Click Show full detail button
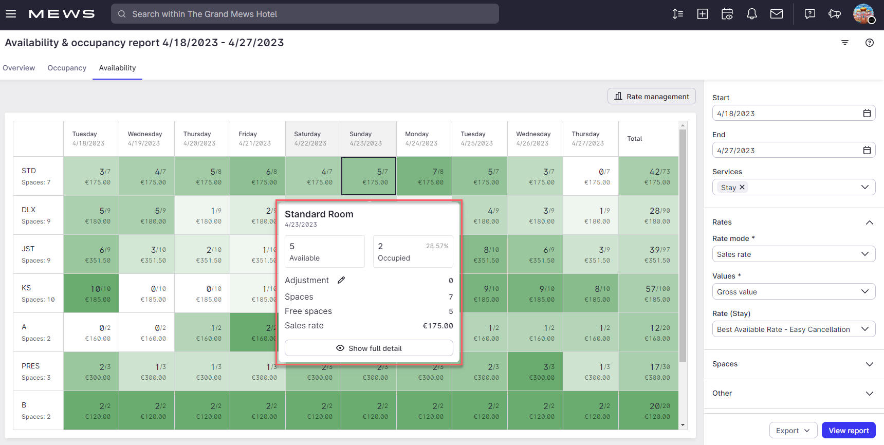Viewport: 884px width, 445px height. (x=369, y=348)
